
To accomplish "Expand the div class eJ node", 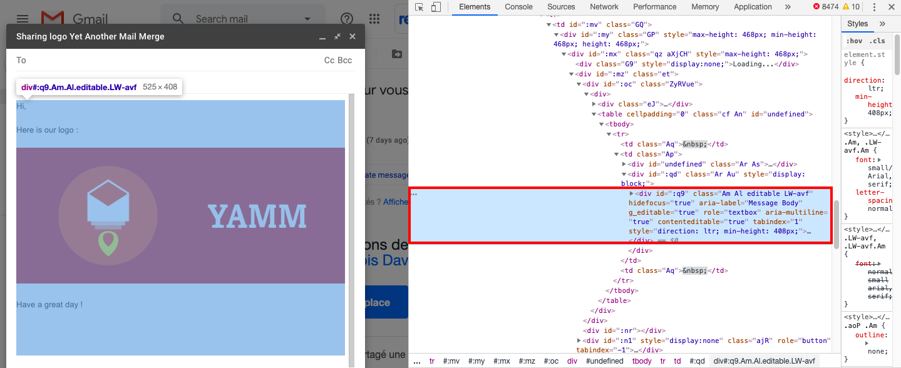I will [594, 104].
